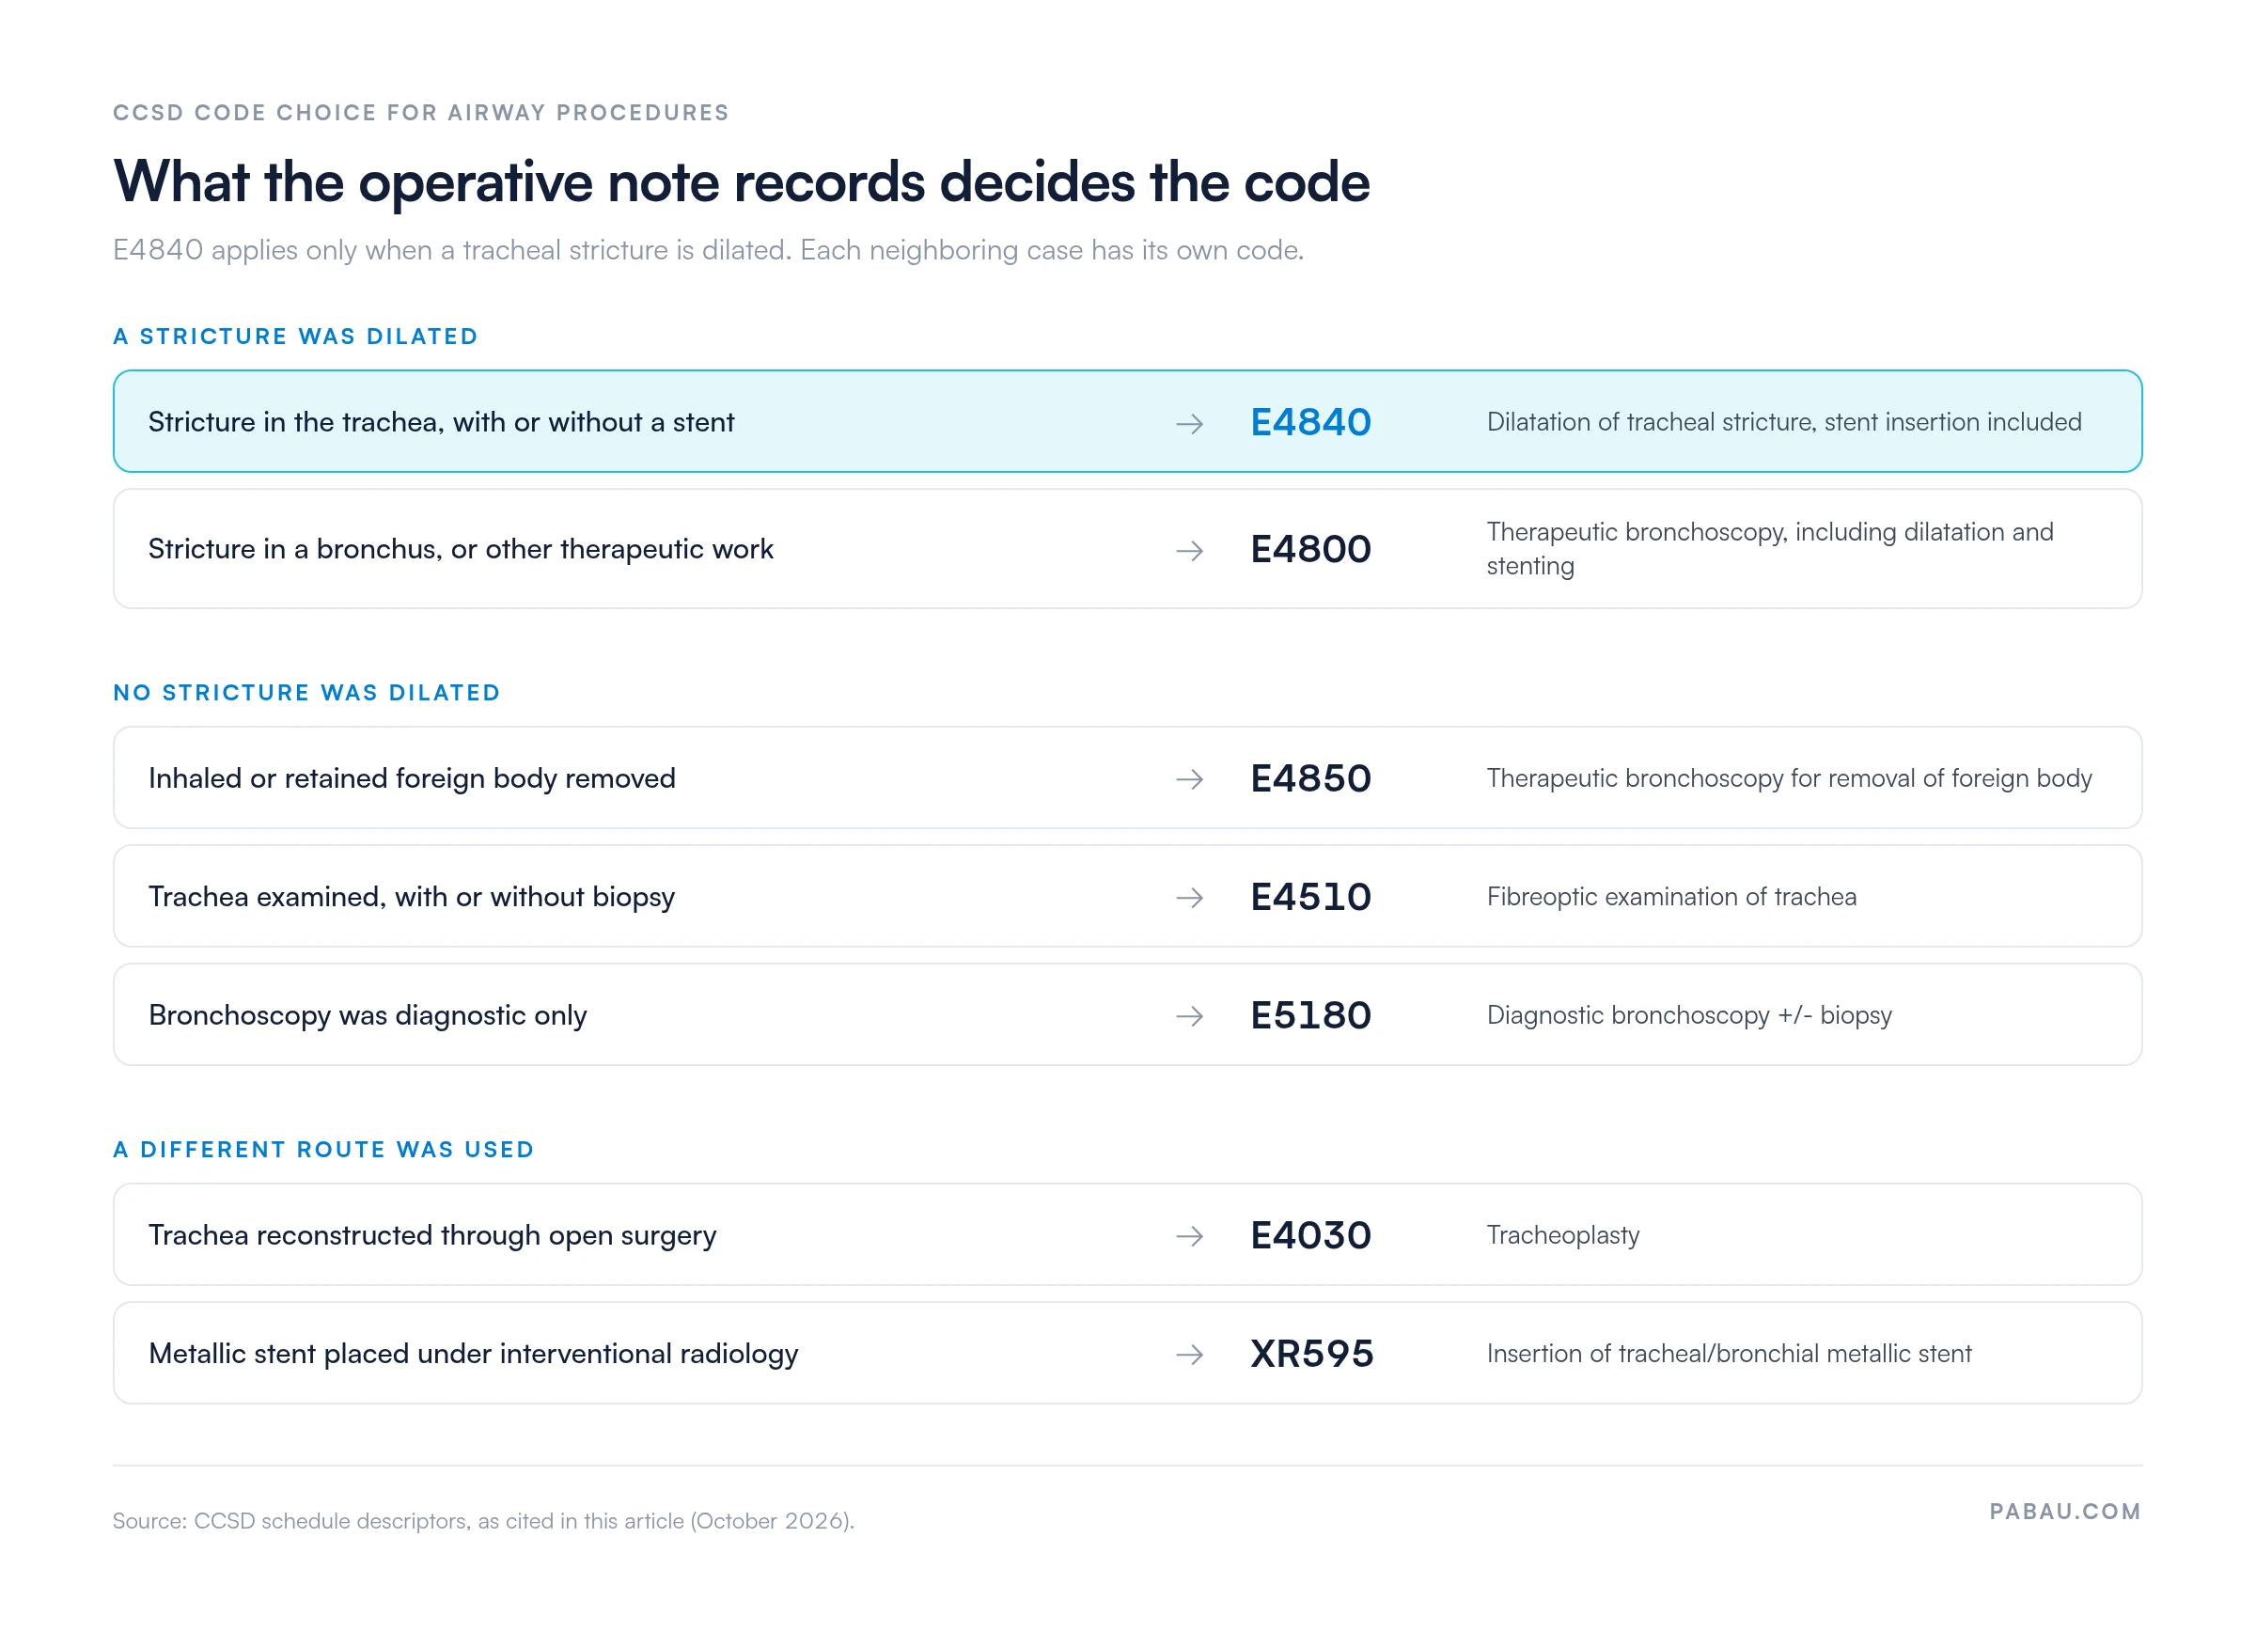The height and width of the screenshot is (1647, 2256).
Task: Click the arrow in the E4840 row
Action: (1188, 424)
